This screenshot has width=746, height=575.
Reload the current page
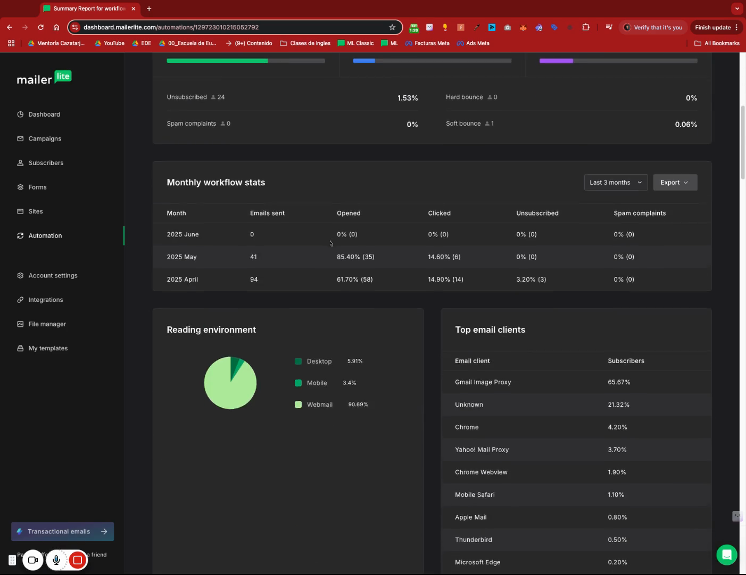click(40, 27)
